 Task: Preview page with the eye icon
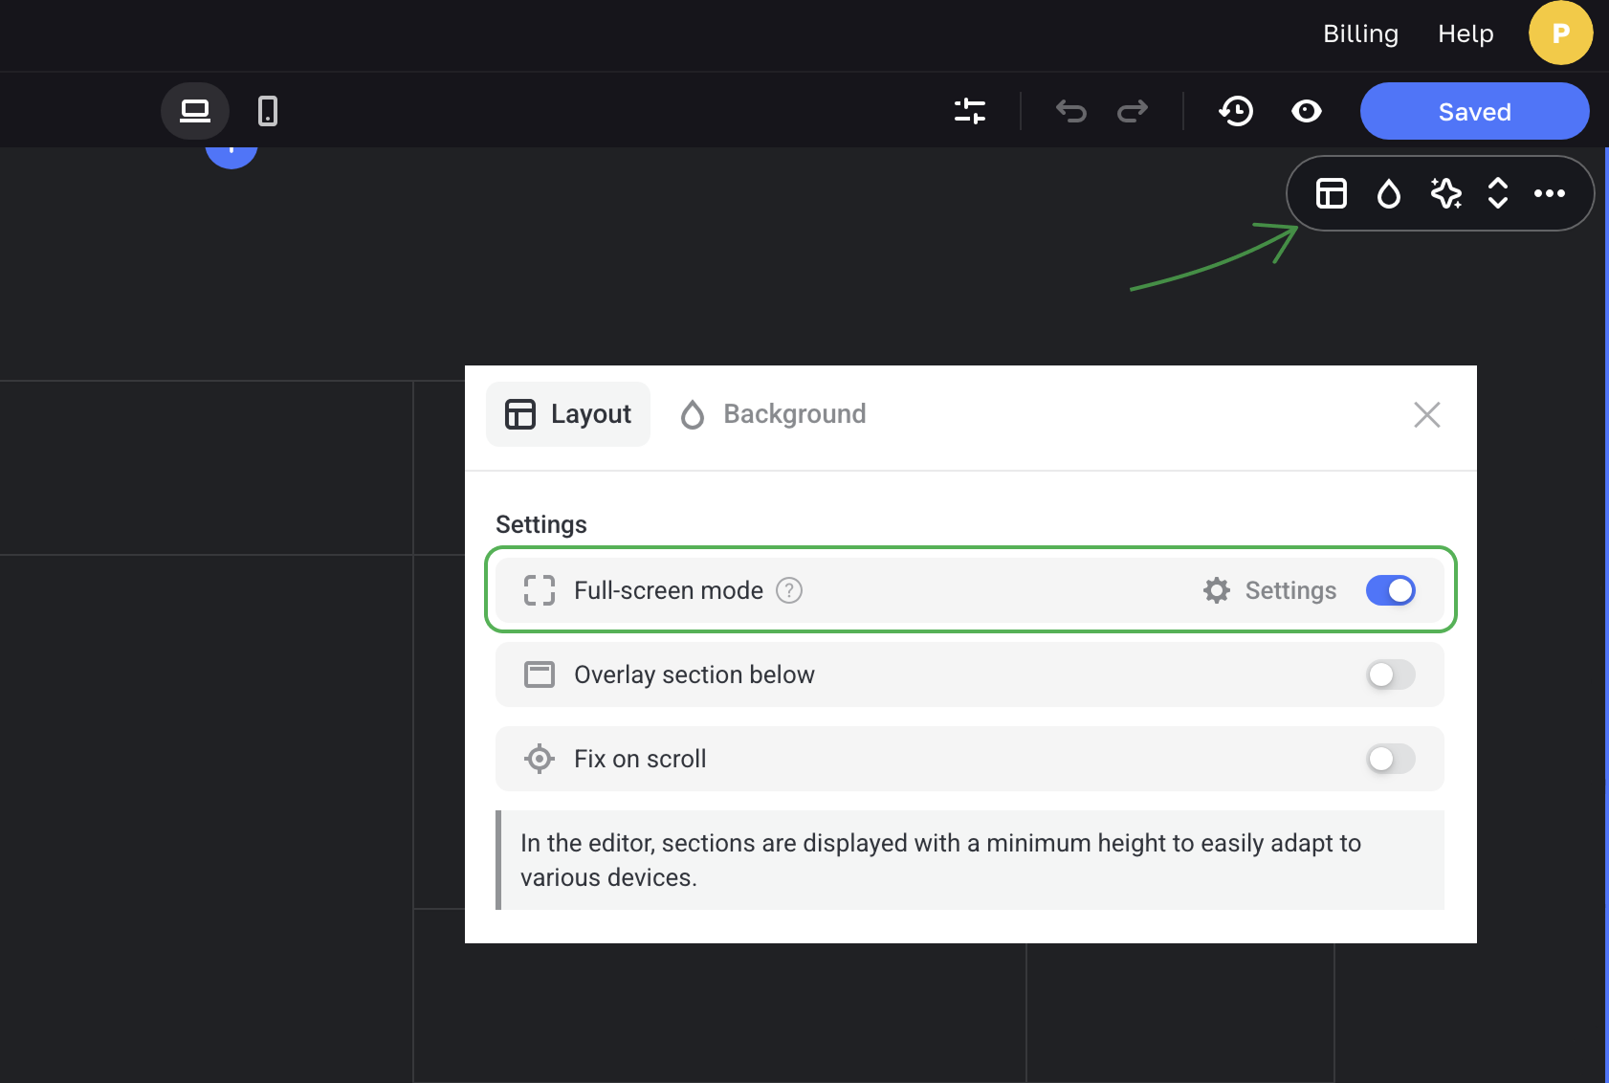tap(1307, 111)
